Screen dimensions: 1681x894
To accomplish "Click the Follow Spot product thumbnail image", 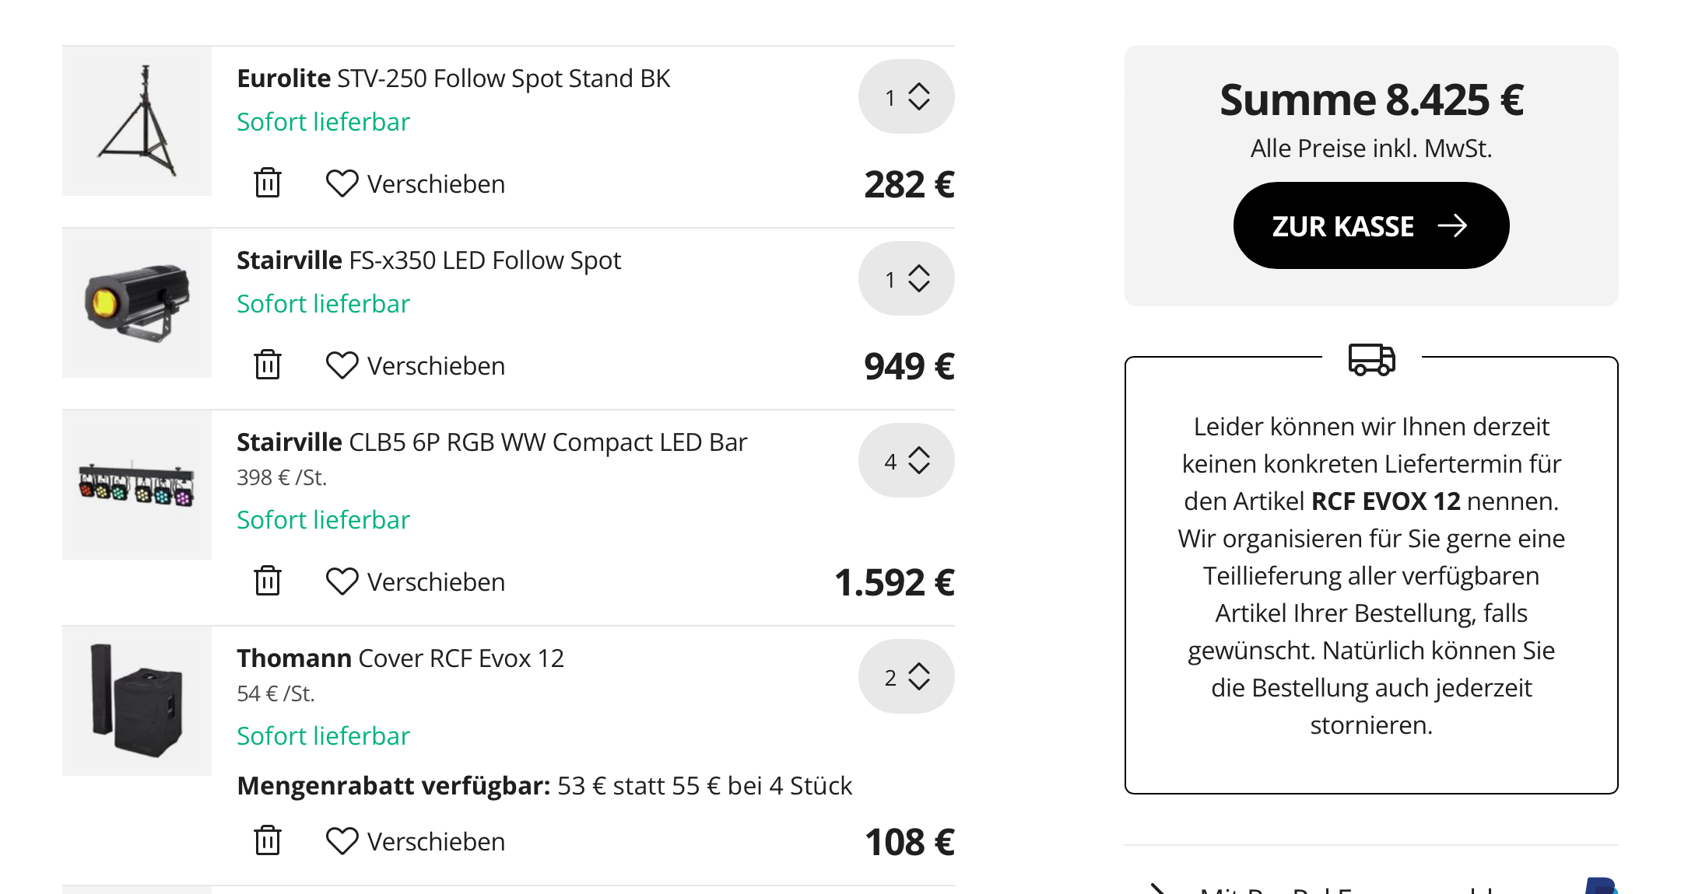I will [x=137, y=303].
